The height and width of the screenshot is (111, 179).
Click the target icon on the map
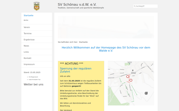pos(146,93)
